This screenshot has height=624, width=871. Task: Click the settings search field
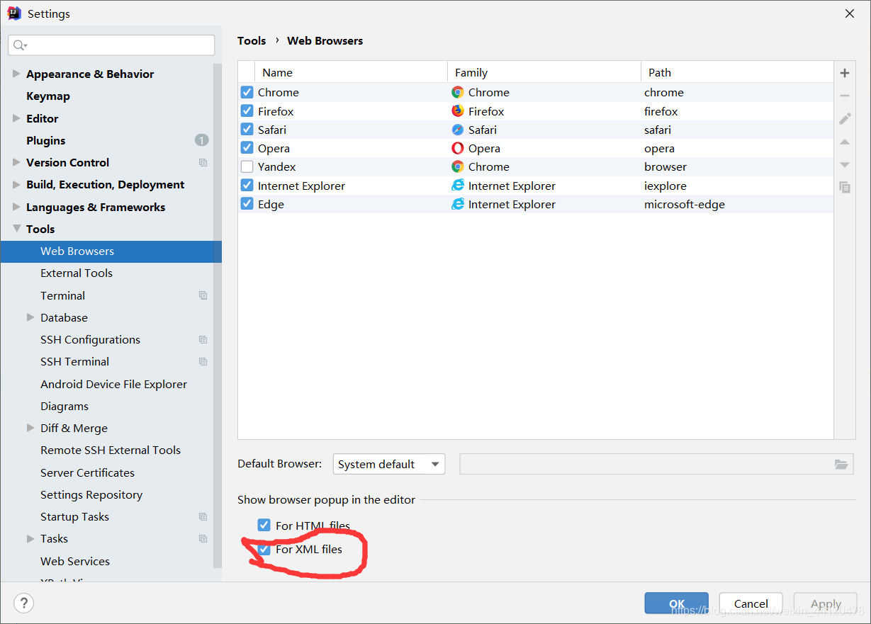[x=111, y=45]
